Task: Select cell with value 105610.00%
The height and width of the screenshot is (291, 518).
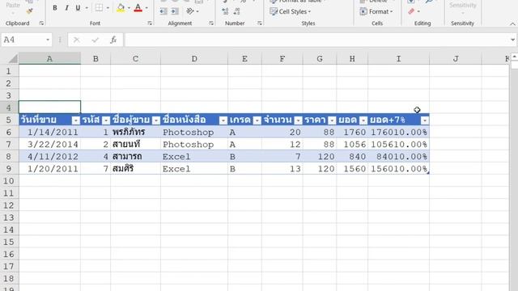Action: pyautogui.click(x=398, y=144)
